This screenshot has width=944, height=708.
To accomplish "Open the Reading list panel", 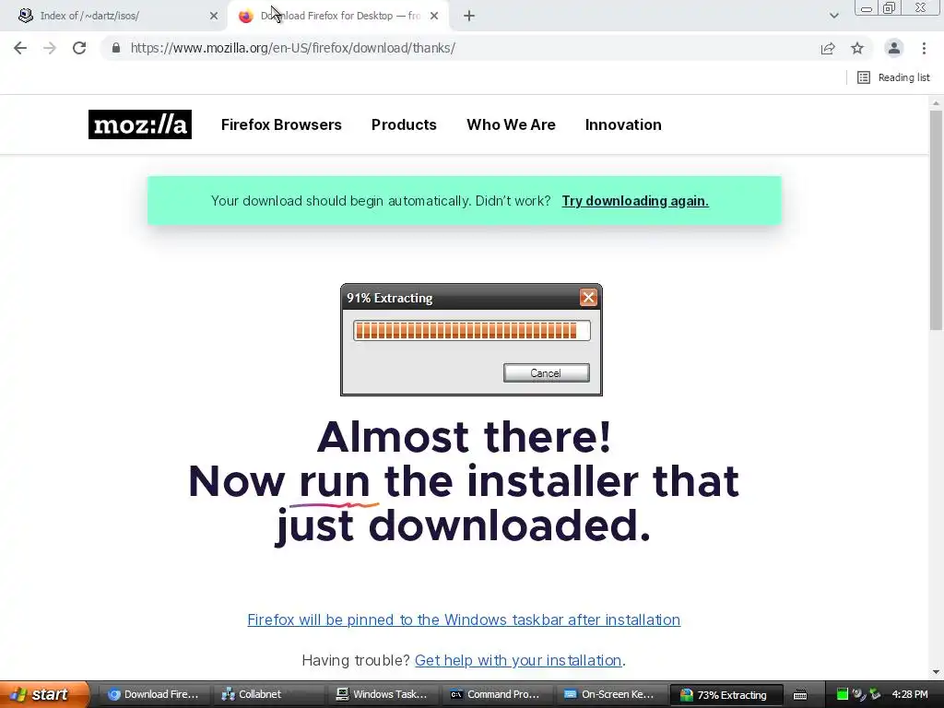I will [893, 77].
